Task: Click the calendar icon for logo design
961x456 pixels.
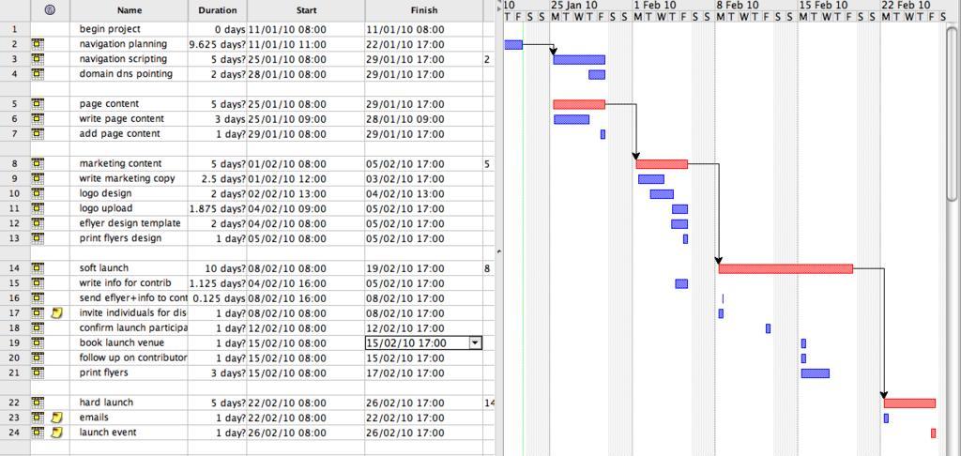Action: [x=38, y=193]
